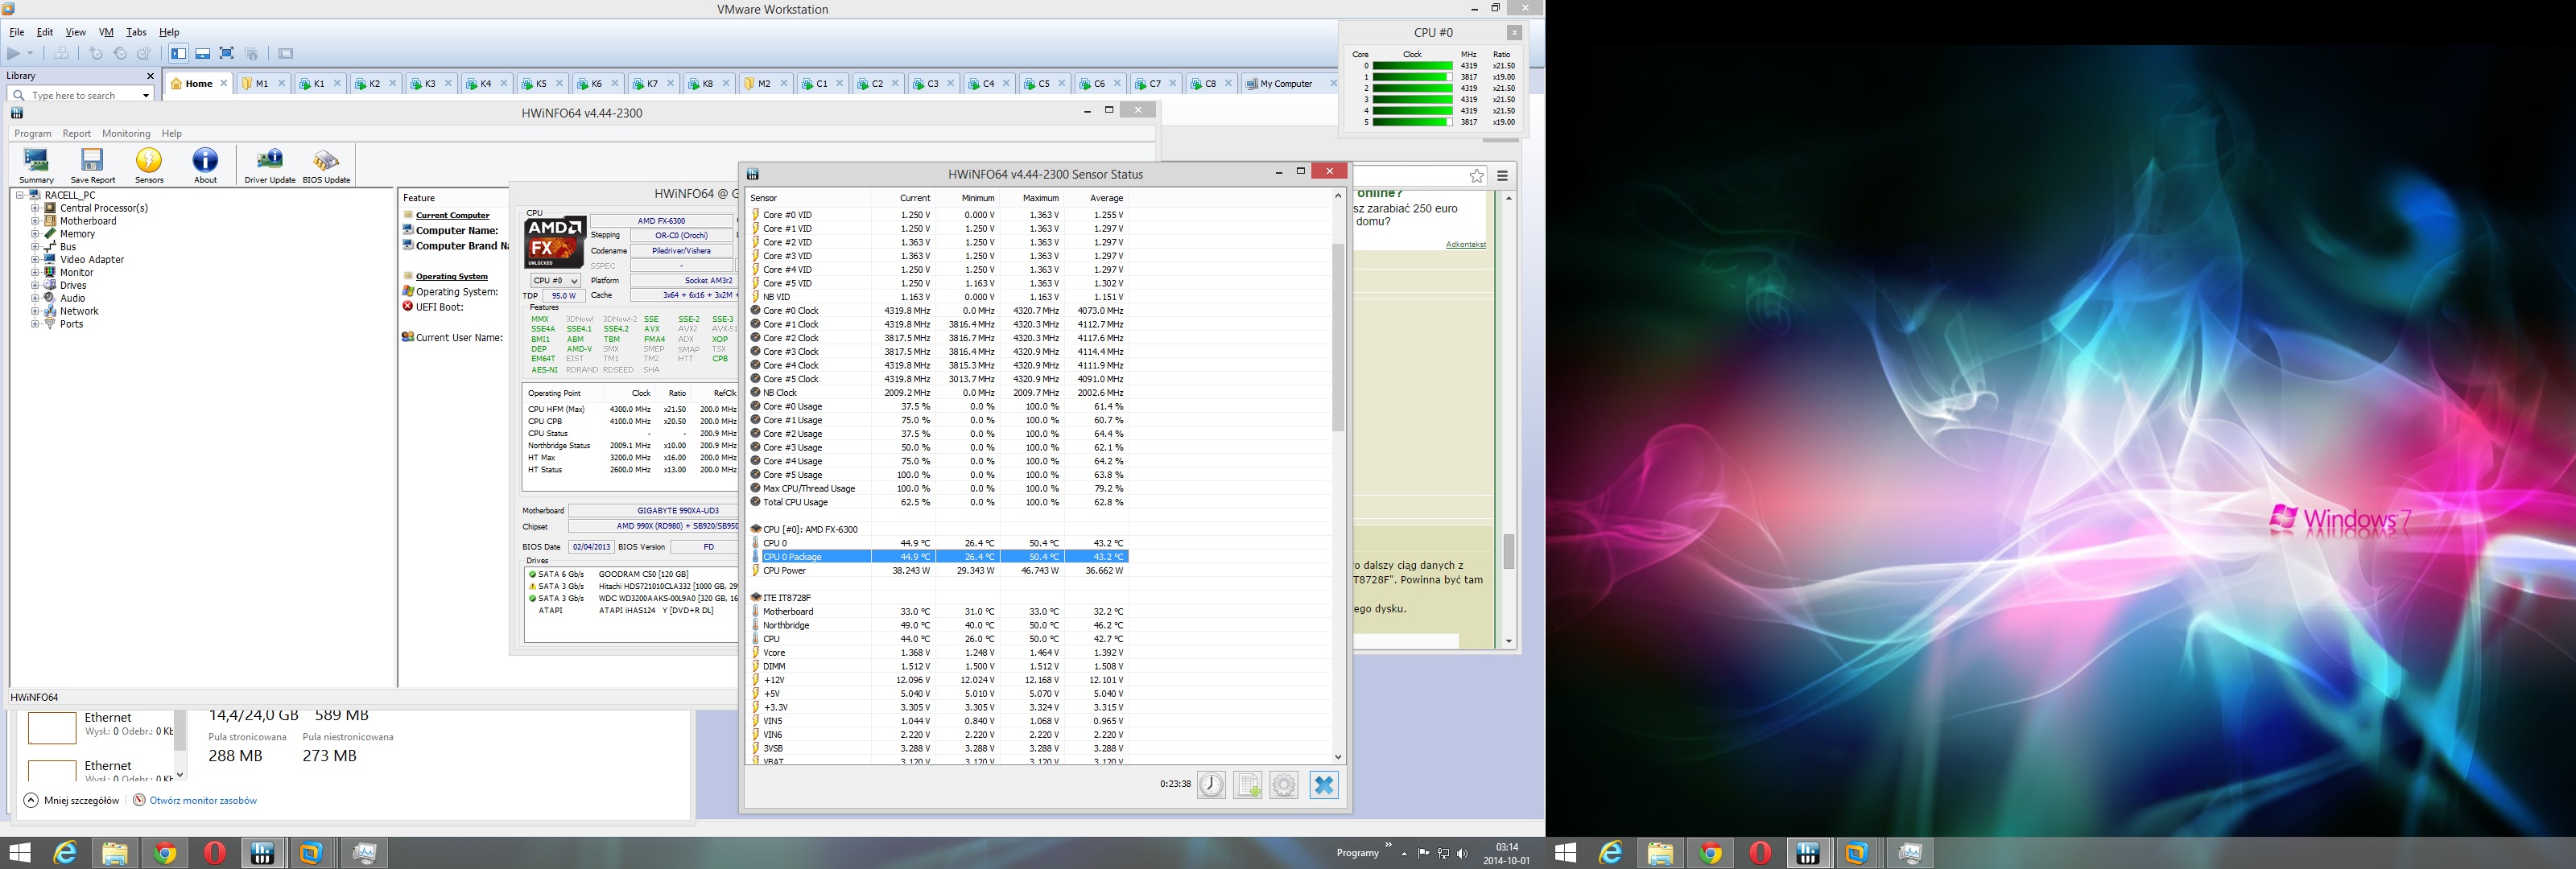The width and height of the screenshot is (2576, 869).
Task: Toggle VMware thumbnail bar view button
Action: pos(202,54)
